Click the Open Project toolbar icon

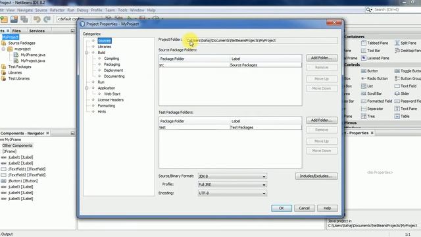tap(14, 19)
